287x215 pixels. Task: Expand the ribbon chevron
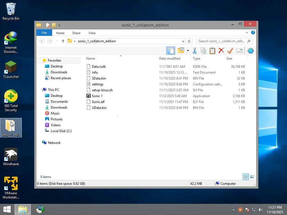[247, 33]
